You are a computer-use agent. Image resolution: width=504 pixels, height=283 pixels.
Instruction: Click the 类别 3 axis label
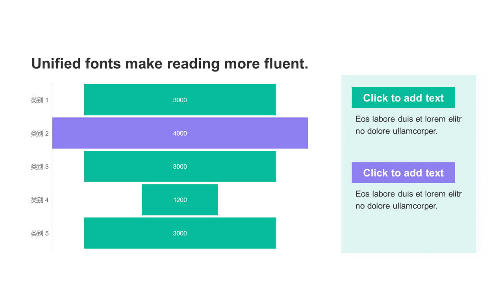39,167
